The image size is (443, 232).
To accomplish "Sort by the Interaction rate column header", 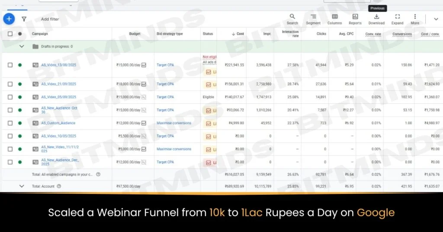I will pos(290,34).
